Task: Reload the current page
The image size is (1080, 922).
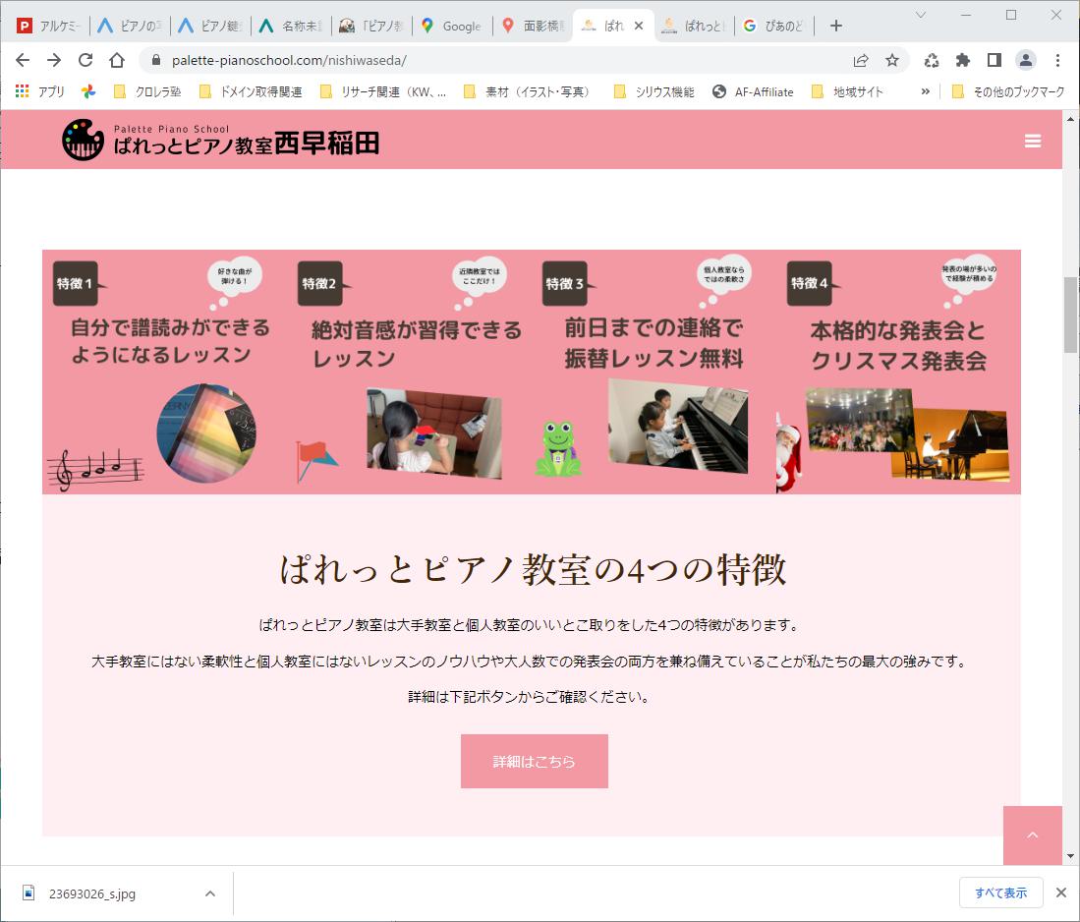Action: 85,60
